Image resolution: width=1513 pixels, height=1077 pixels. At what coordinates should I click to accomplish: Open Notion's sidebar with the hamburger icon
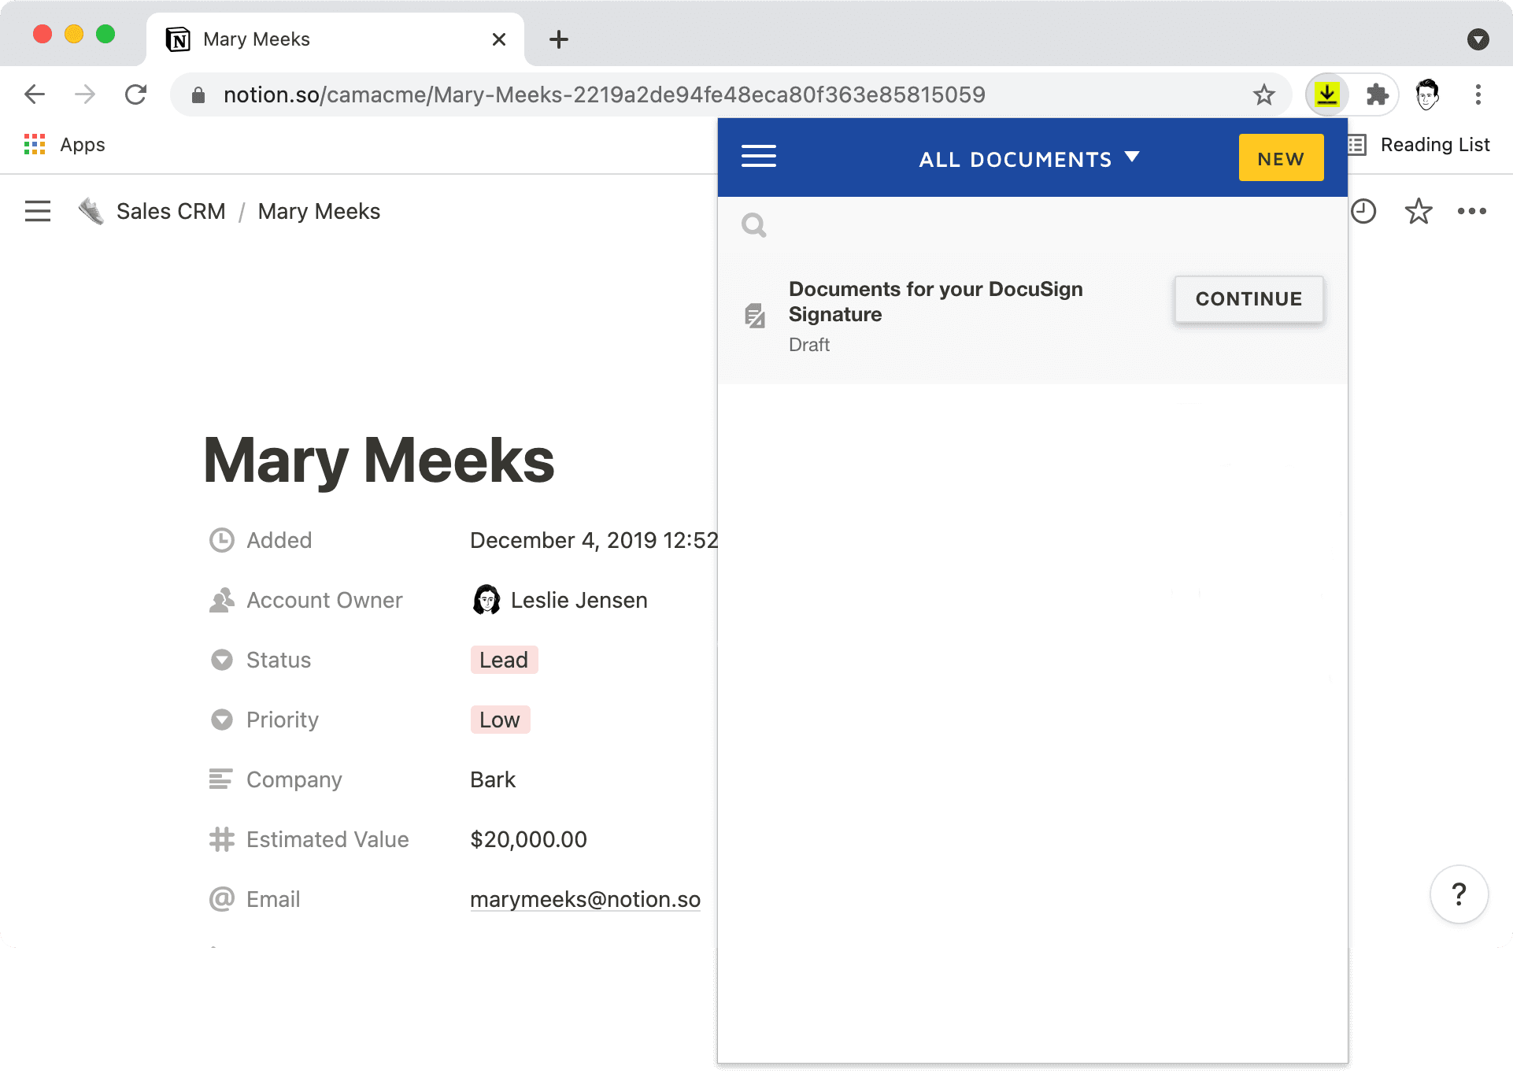click(x=37, y=211)
